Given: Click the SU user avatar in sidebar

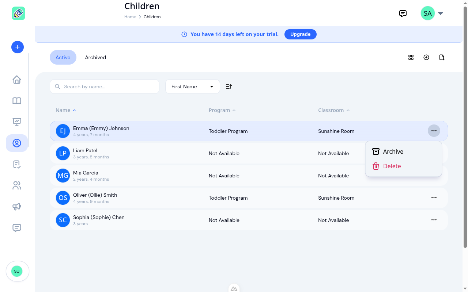Looking at the screenshot, I should click(x=17, y=271).
